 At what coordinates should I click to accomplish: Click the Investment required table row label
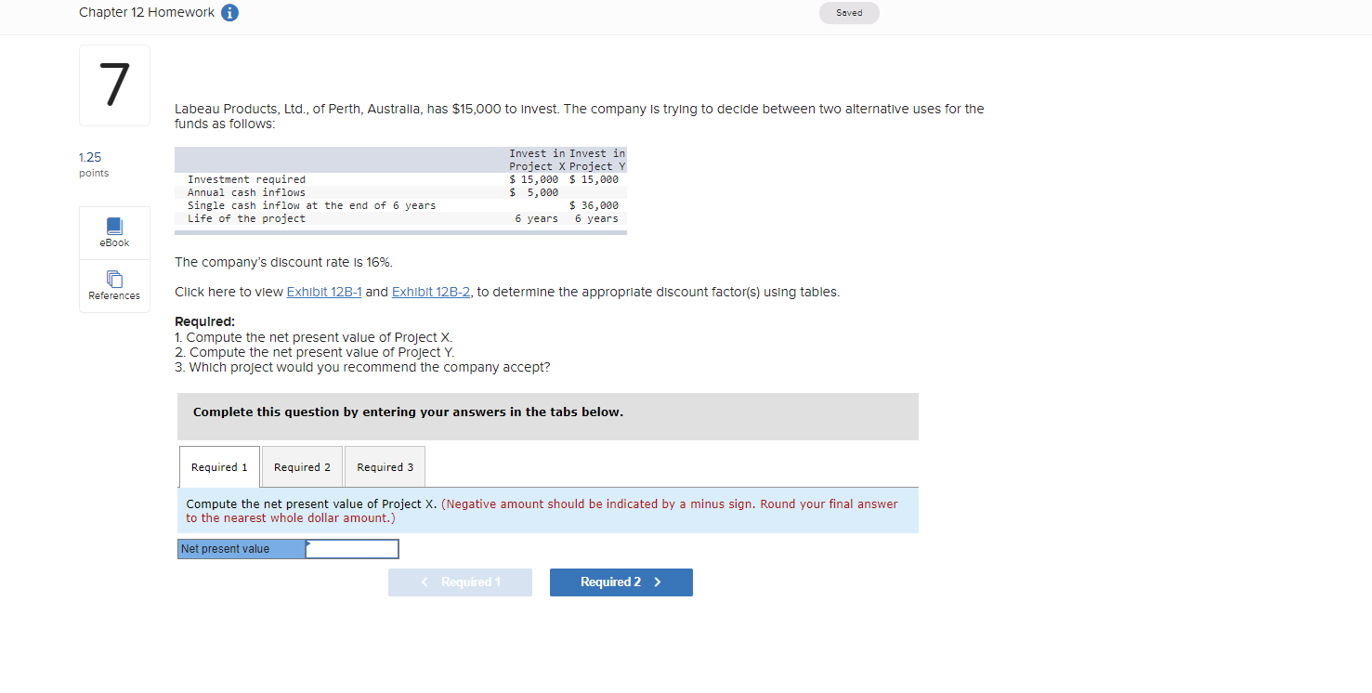(246, 179)
